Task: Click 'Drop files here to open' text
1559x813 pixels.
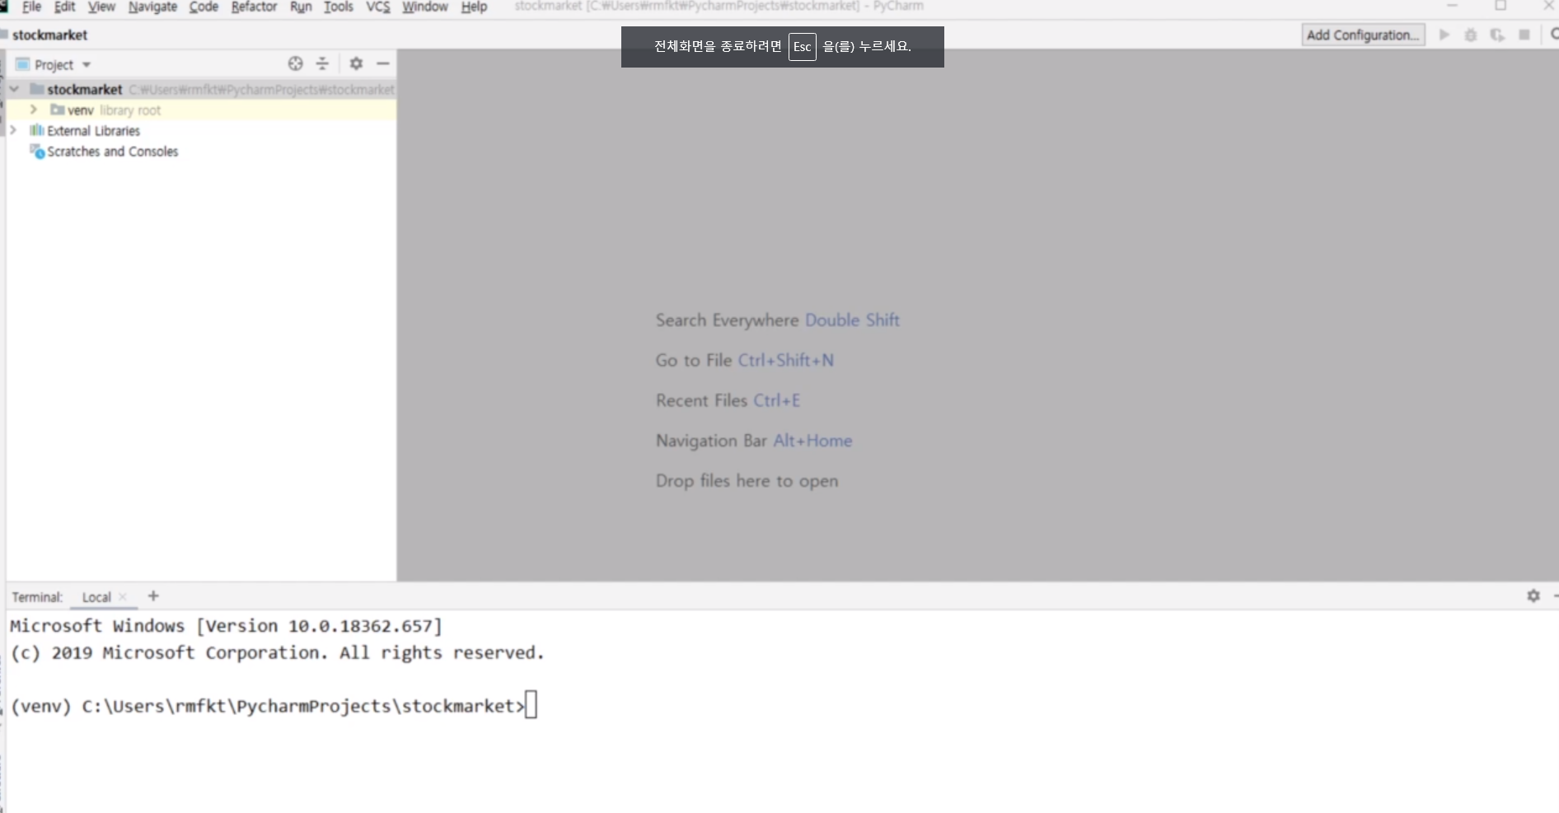Action: tap(747, 481)
